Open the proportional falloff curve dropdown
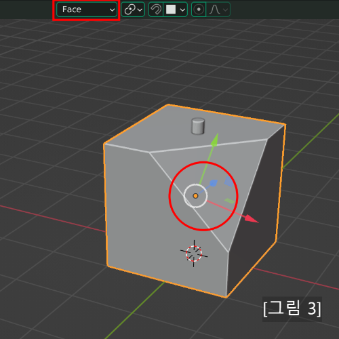339x339 pixels. [218, 9]
